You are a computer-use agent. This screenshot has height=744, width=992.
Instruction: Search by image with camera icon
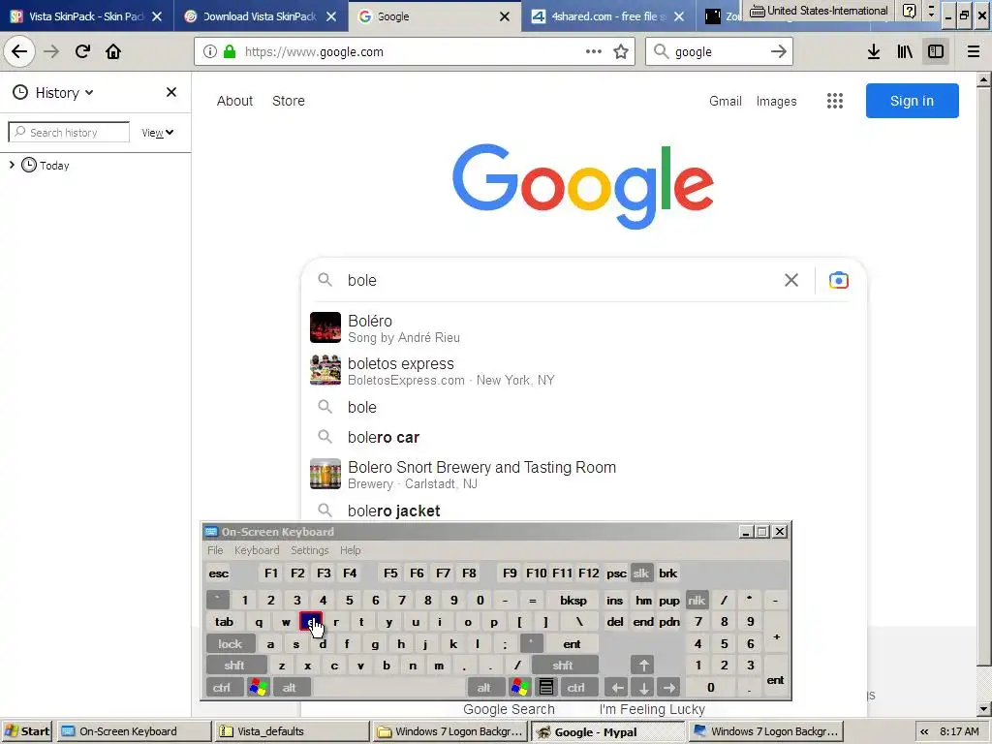(839, 280)
